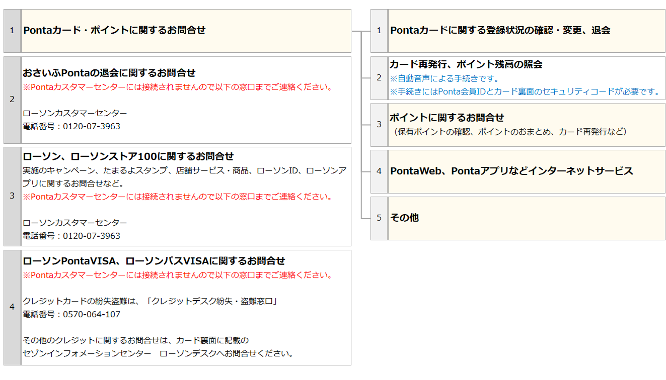Select the option "カード再発行、ポイント残高の照会"

pyautogui.click(x=466, y=64)
